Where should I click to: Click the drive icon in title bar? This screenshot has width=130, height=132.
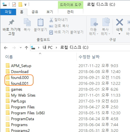pyautogui.click(x=5, y=4)
